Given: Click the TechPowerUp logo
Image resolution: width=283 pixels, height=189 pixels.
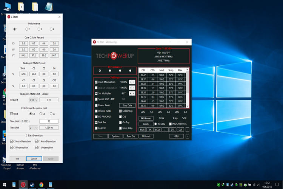Looking at the screenshot, I should [x=115, y=56].
